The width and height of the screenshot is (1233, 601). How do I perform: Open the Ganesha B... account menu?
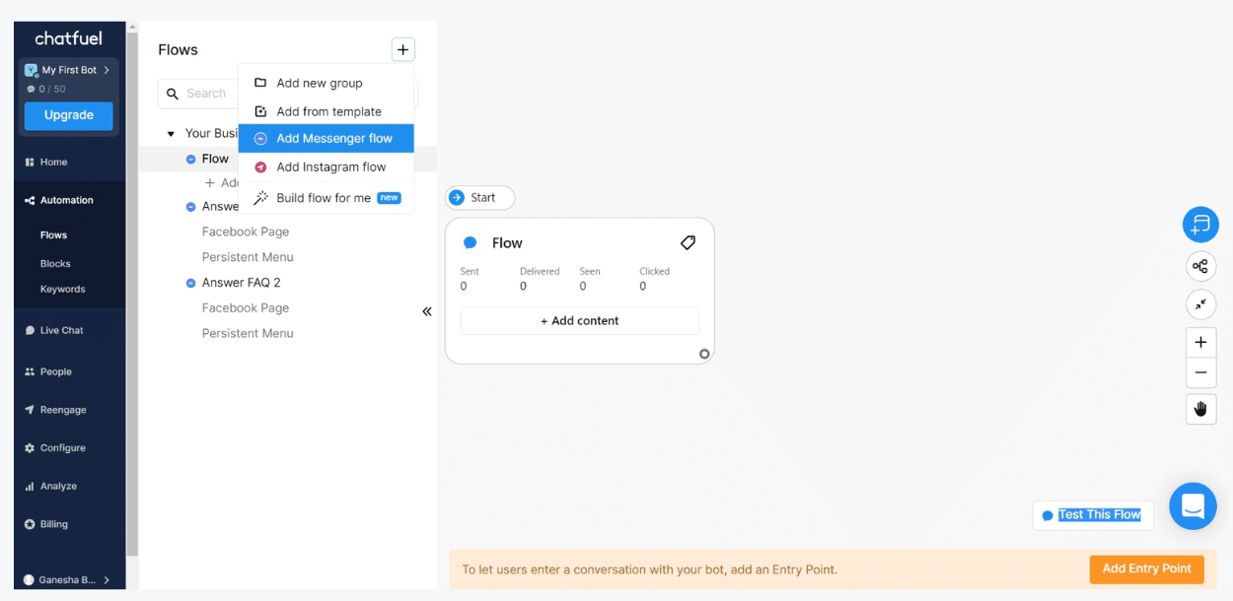(x=67, y=580)
